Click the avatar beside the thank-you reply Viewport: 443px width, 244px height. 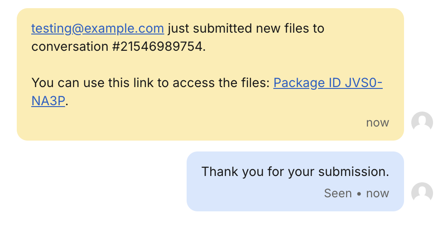(422, 193)
